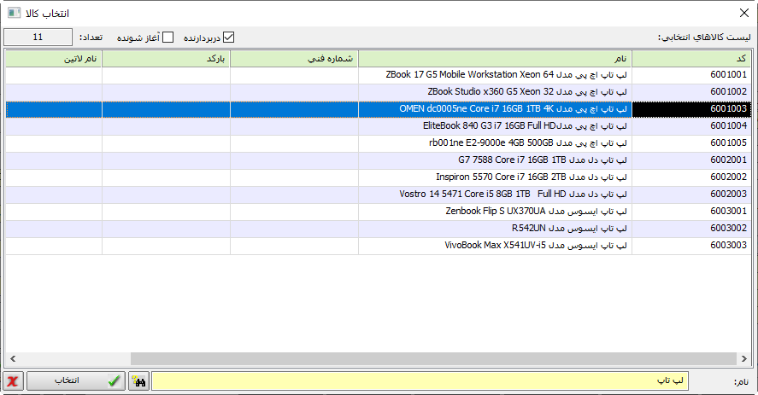
Task: Close the انتخاب کالا dialog
Action: point(744,13)
